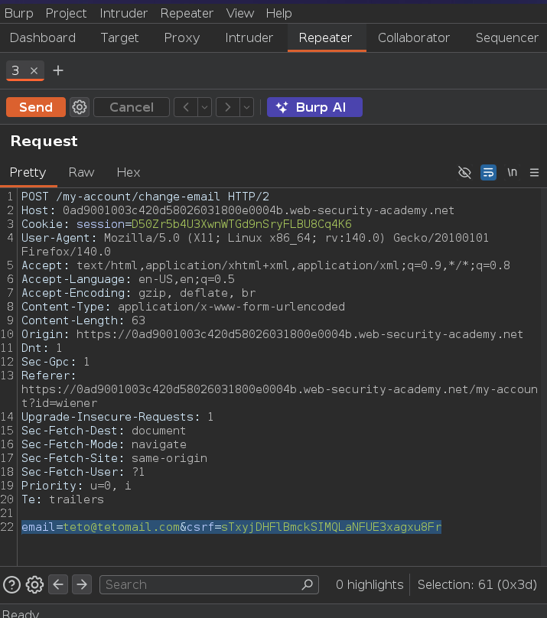Switch request view to Raw
This screenshot has width=547, height=618.
81,173
